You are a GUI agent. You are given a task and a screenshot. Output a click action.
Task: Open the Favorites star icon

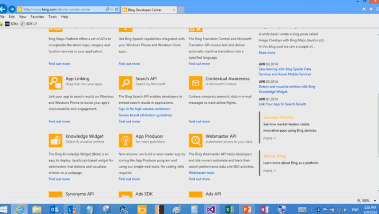tap(371, 9)
